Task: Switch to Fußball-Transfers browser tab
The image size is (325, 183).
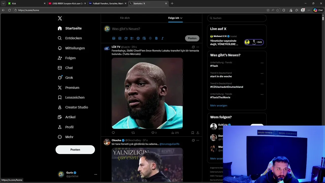Action: (x=107, y=4)
